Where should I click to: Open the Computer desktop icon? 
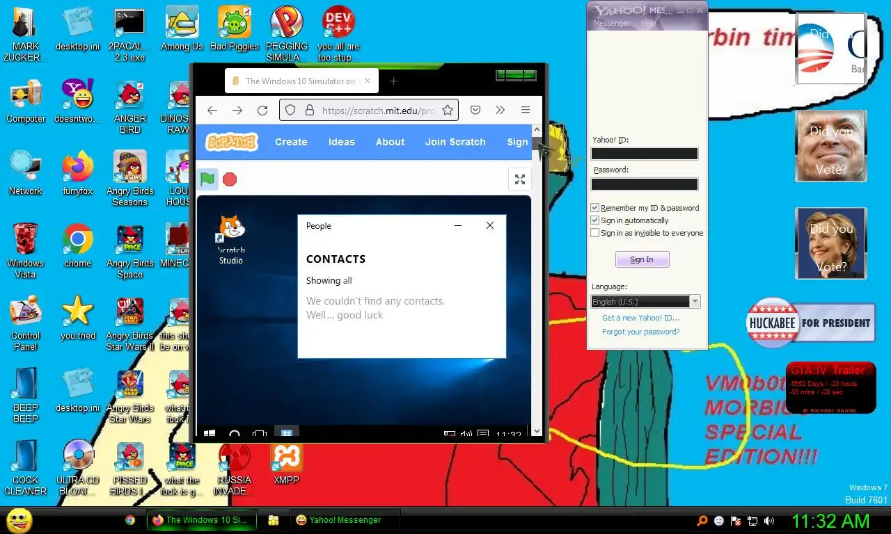26,102
